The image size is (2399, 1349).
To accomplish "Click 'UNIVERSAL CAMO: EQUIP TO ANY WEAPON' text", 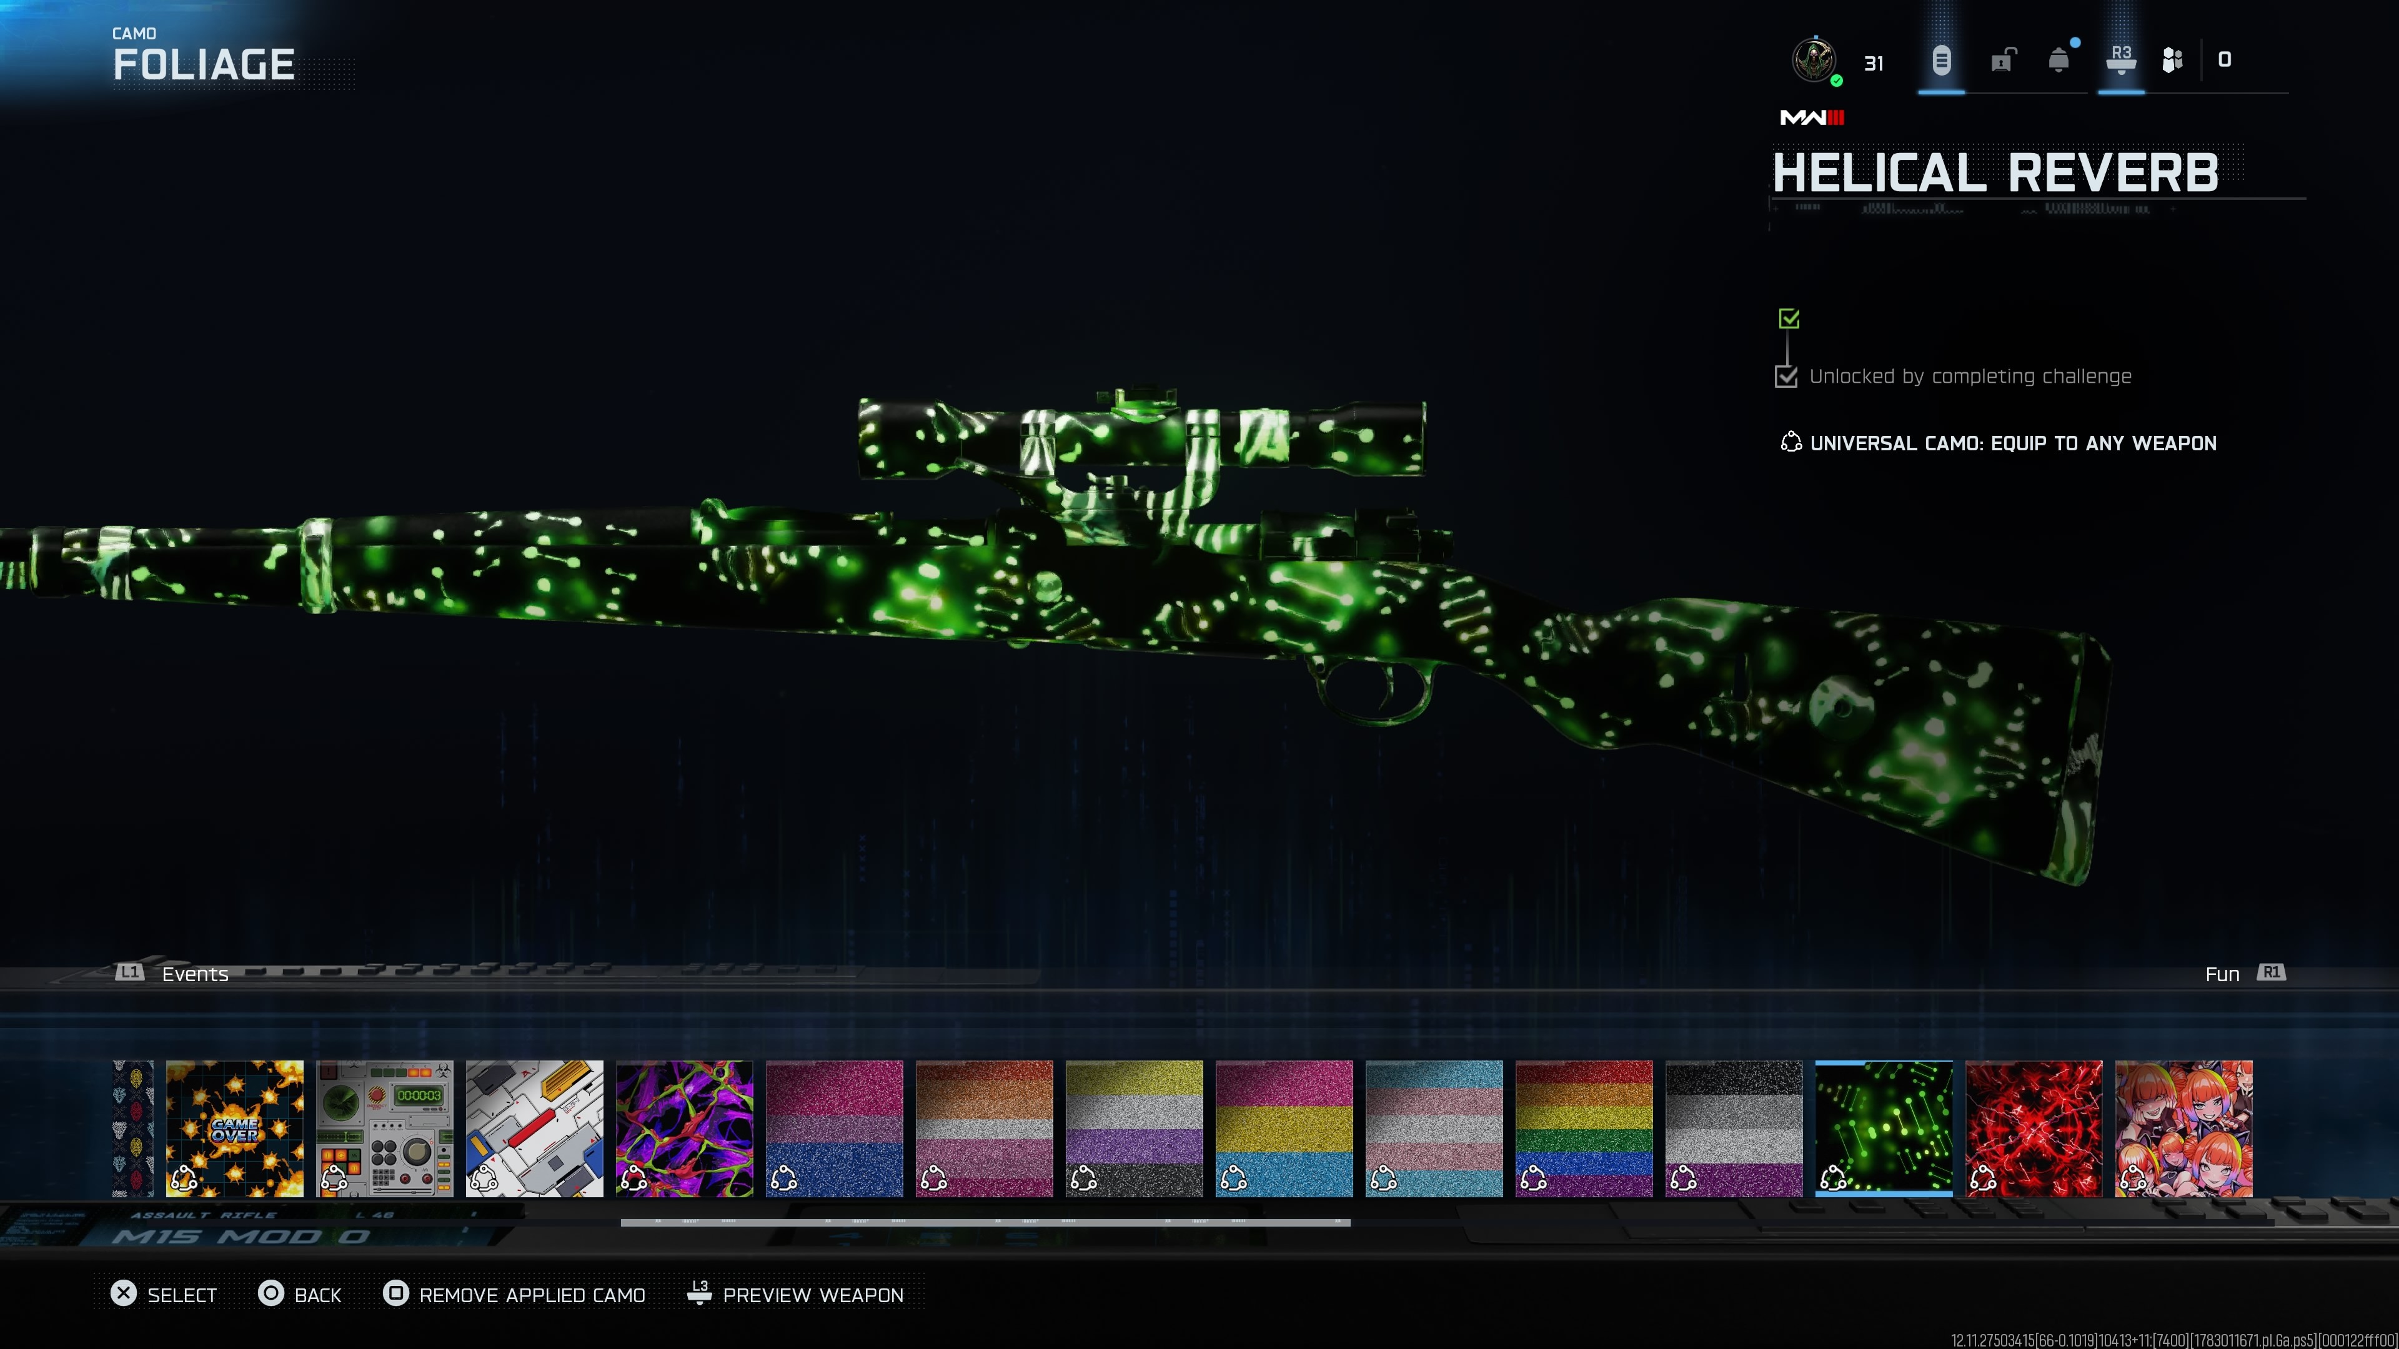I will click(x=2014, y=443).
